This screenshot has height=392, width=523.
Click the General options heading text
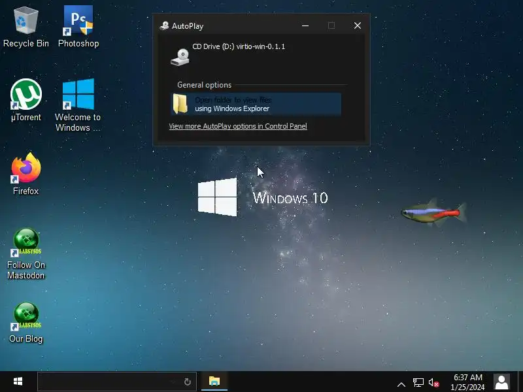[204, 85]
